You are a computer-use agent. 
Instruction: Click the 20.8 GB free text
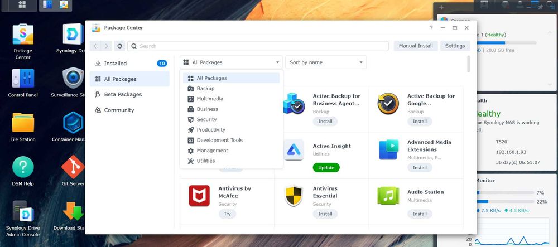(x=499, y=50)
